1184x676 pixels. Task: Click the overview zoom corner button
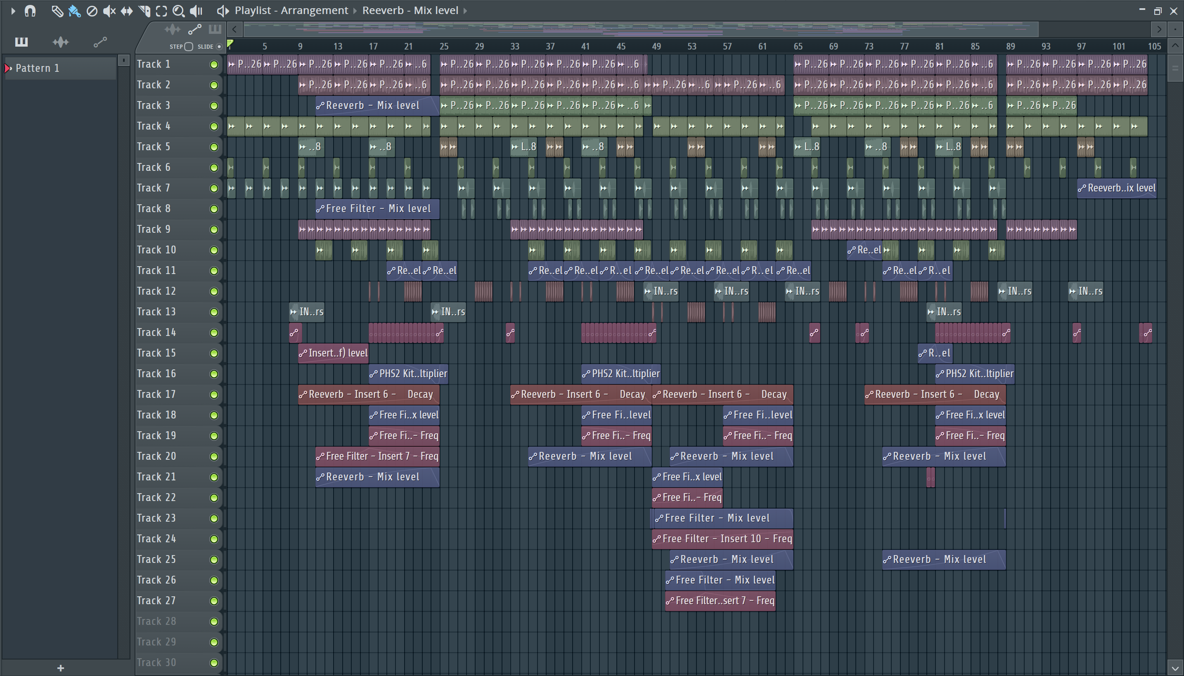(x=1175, y=29)
